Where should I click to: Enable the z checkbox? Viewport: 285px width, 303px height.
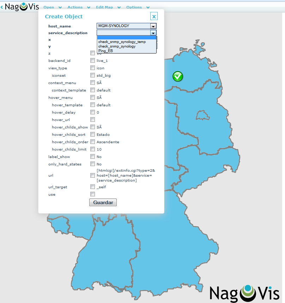pyautogui.click(x=93, y=53)
